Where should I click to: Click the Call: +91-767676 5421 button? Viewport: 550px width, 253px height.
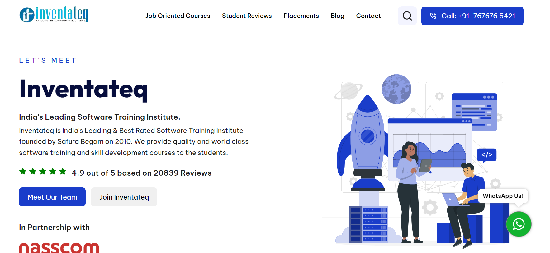[472, 16]
